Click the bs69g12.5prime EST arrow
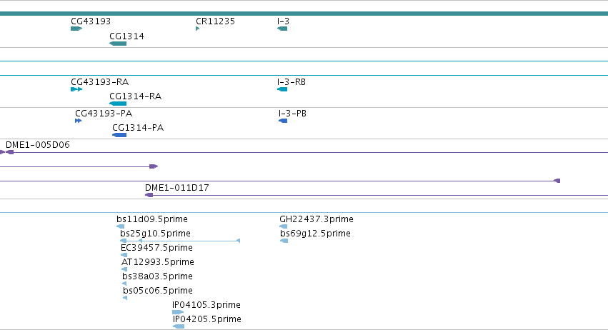This screenshot has height=330, width=608. click(284, 241)
